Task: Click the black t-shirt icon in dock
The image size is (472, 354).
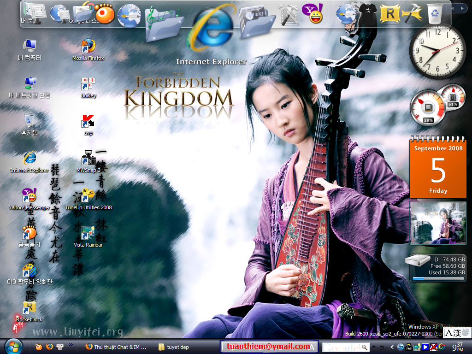Action: [x=368, y=14]
